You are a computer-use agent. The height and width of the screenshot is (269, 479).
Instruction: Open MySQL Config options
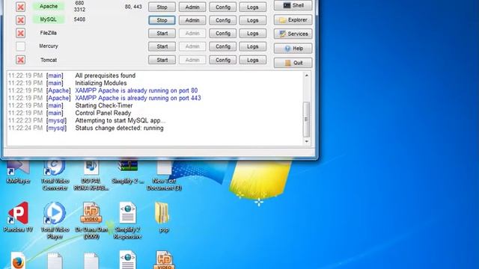point(223,20)
